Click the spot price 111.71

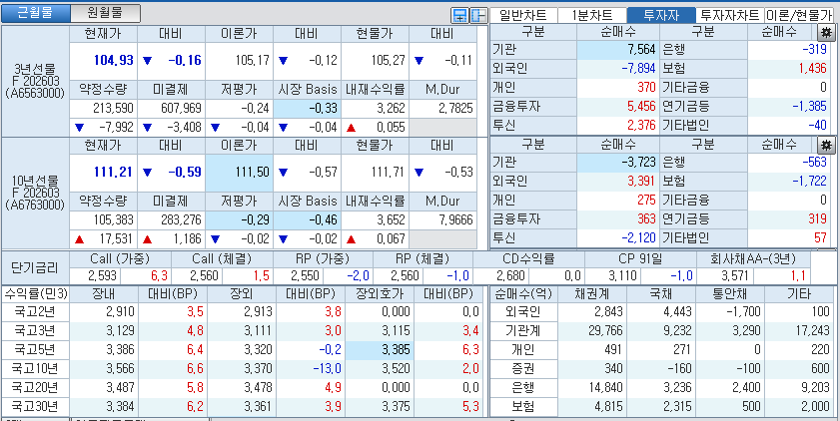(388, 172)
